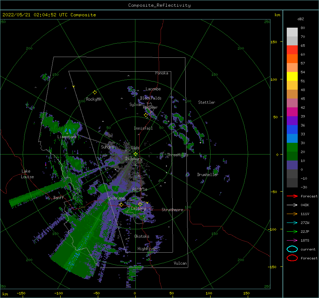Click the Strathmore label
The width and height of the screenshot is (319, 298).
tap(172, 210)
